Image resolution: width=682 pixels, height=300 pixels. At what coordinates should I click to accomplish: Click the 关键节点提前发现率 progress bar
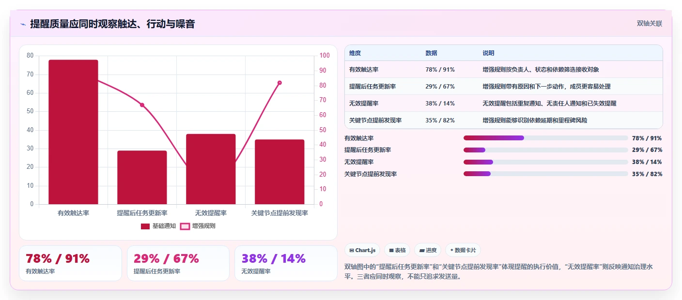coord(545,174)
